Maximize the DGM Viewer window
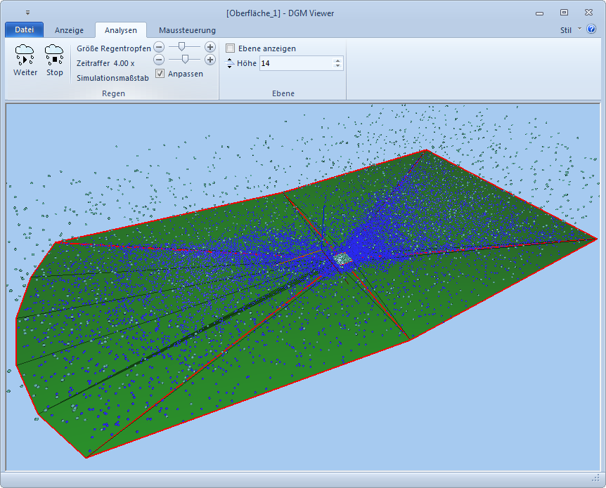 564,13
